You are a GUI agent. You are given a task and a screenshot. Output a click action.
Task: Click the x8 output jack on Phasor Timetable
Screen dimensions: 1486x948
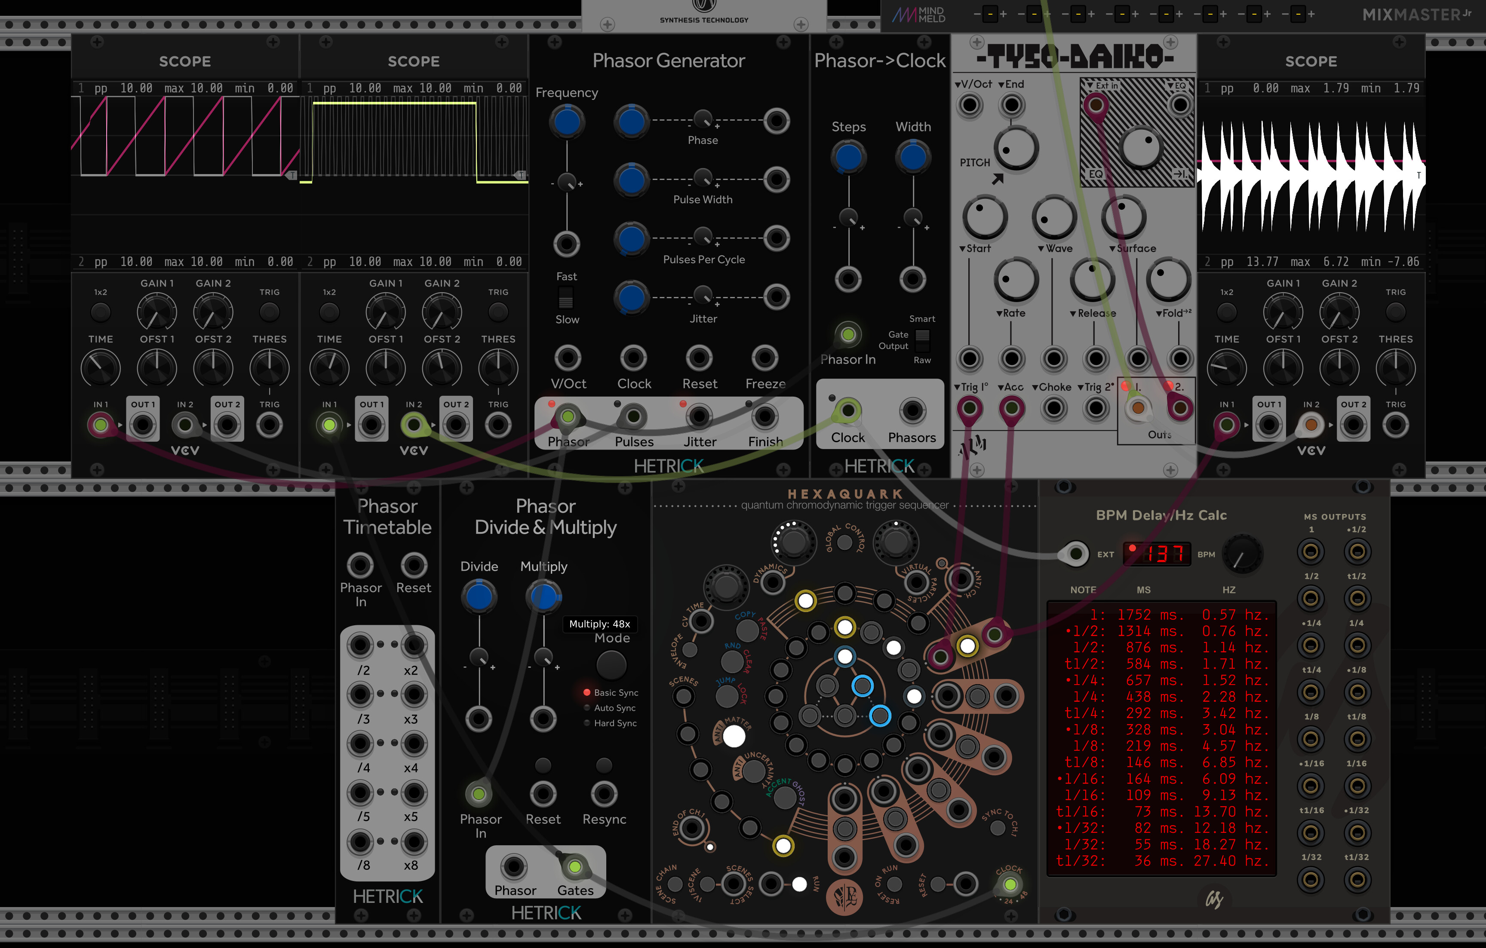(x=414, y=842)
